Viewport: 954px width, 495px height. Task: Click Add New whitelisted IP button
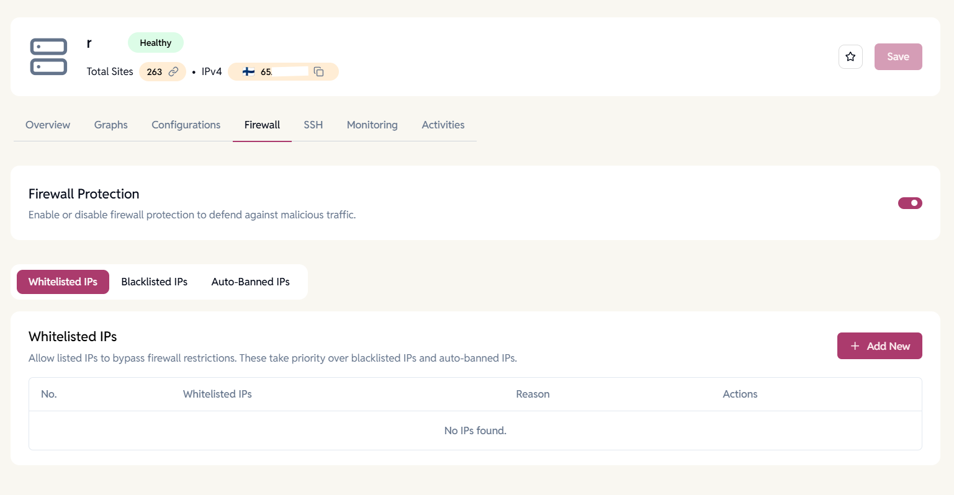click(879, 346)
